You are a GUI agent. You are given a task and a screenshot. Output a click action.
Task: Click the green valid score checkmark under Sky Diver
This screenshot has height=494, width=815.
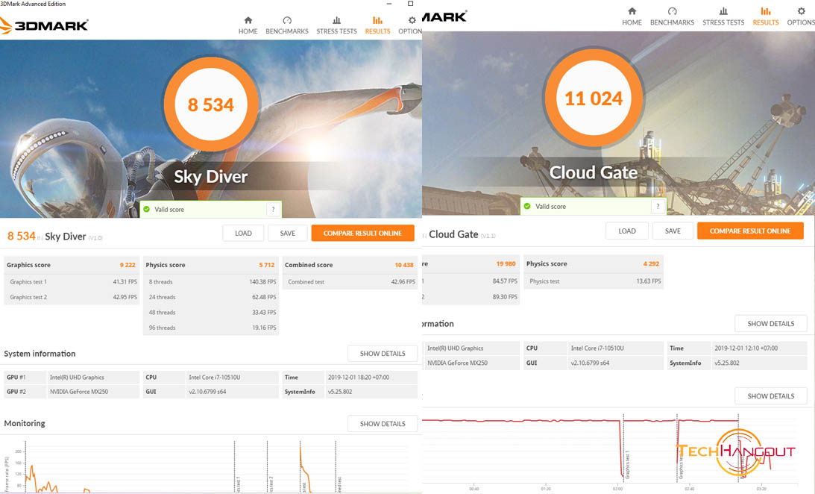[147, 209]
